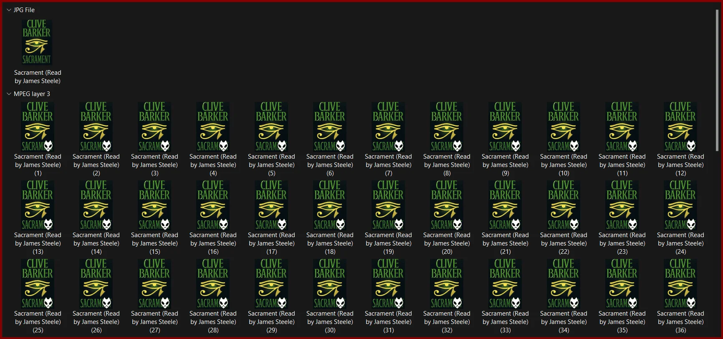The image size is (723, 339).
Task: Click MP3 file Sacrament (11) icon
Action: coord(622,126)
